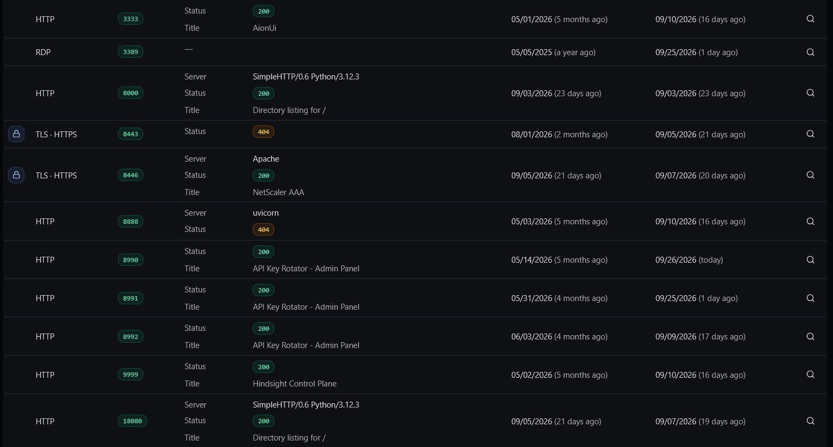Click the TLS lock icon for port 8443
This screenshot has width=833, height=447.
(16, 134)
